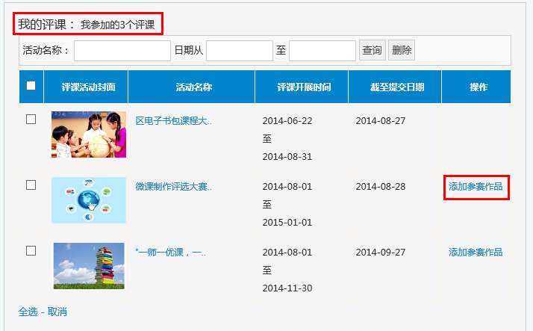This screenshot has height=331, width=533.
Task: Click the 我参加的3个评课 heading text
Action: click(x=118, y=25)
